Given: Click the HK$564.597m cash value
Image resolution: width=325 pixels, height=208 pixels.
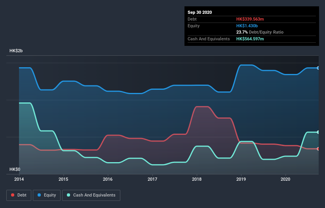Looking at the screenshot, I should point(250,39).
